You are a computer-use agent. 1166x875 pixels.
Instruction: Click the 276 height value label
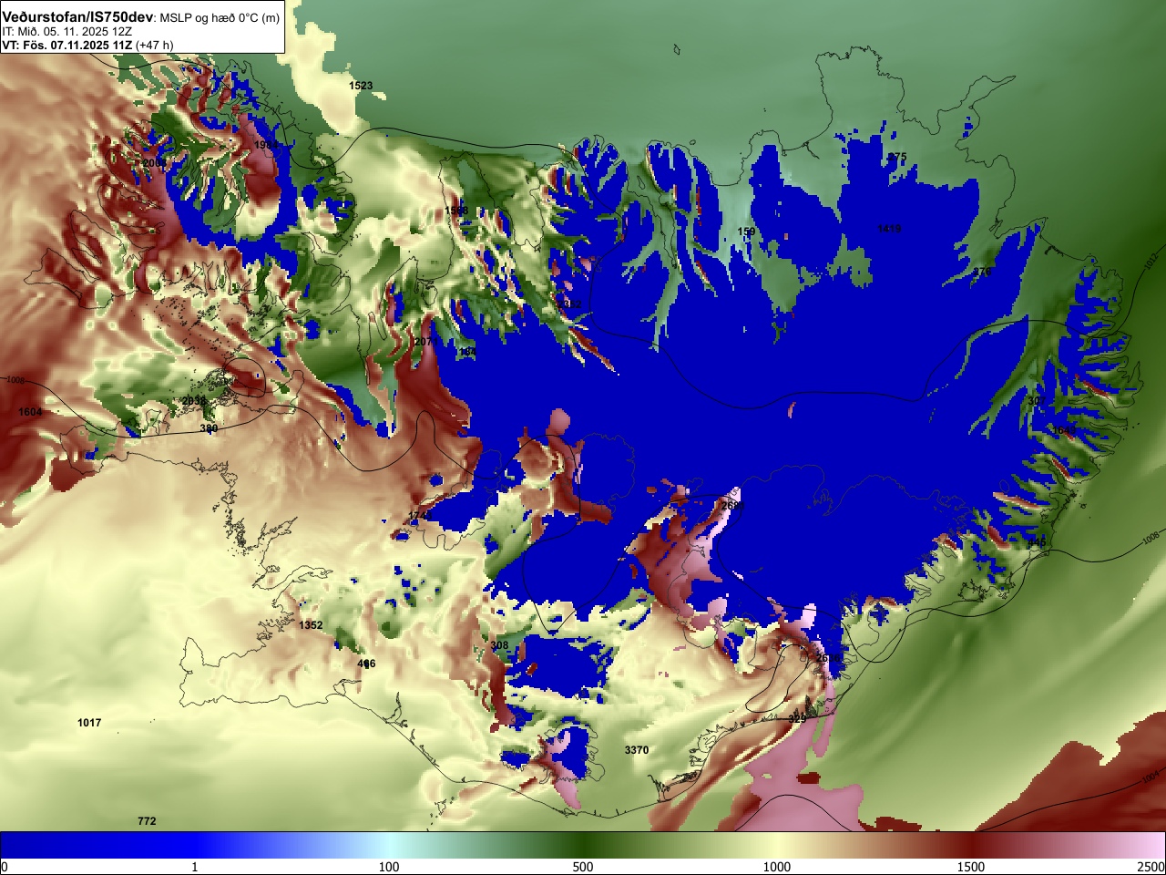tap(982, 273)
